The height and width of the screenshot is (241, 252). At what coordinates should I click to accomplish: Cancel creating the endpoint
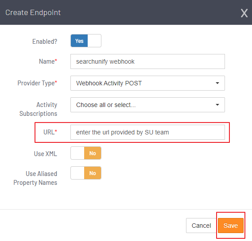[x=201, y=226]
